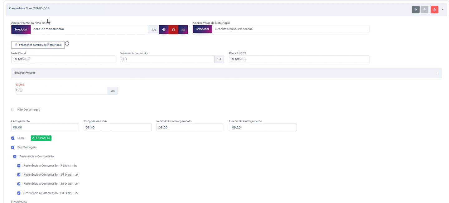
Task: Move Caminhão 3 down with arrow icon
Action: pos(424,9)
